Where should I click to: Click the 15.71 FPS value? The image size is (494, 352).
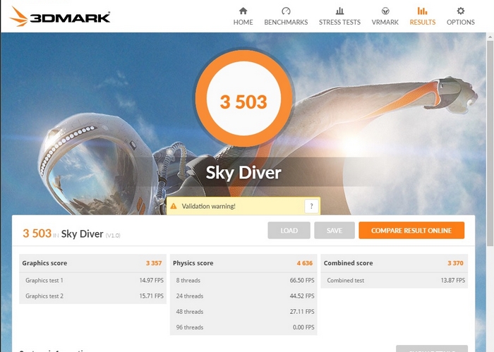pos(152,296)
